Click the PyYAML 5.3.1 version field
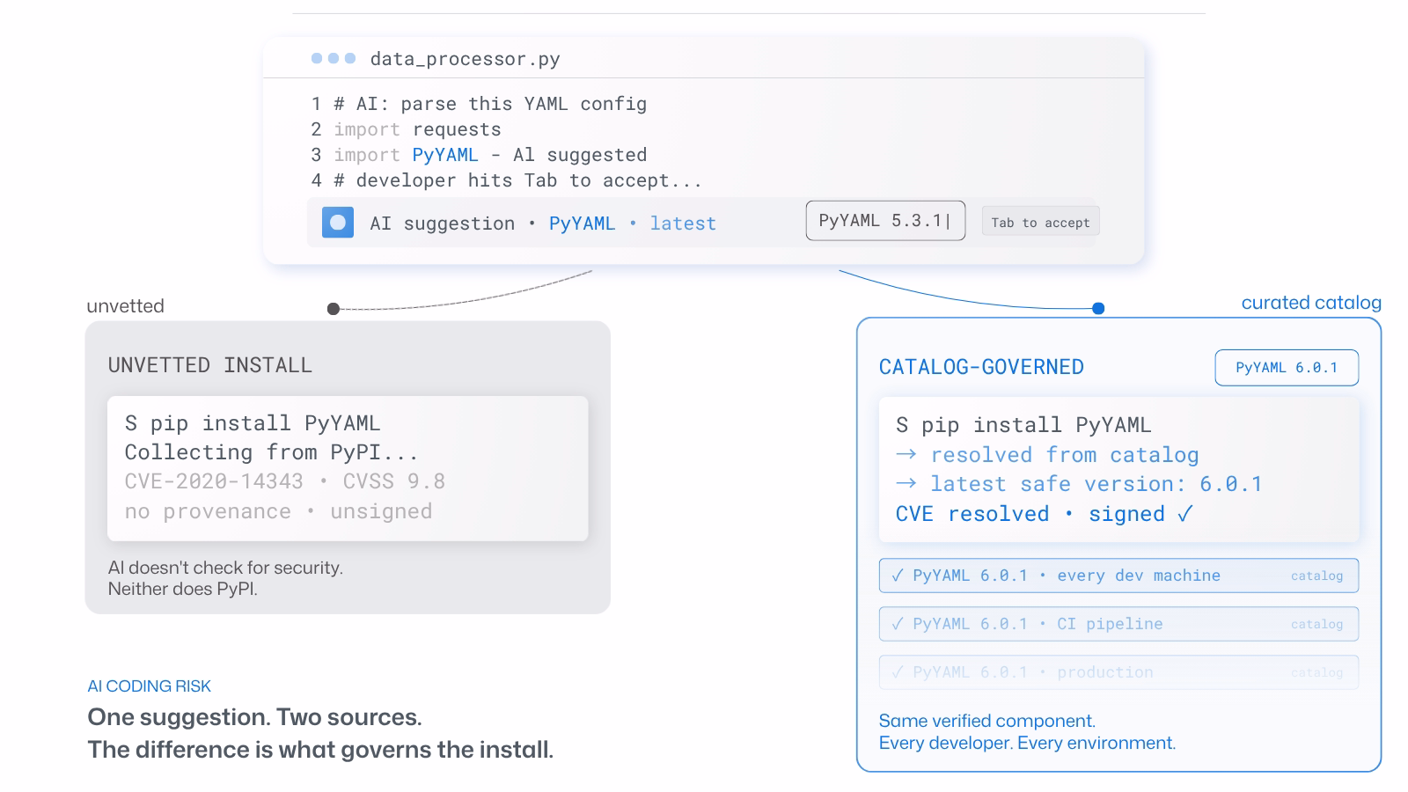1408x792 pixels. tap(885, 221)
